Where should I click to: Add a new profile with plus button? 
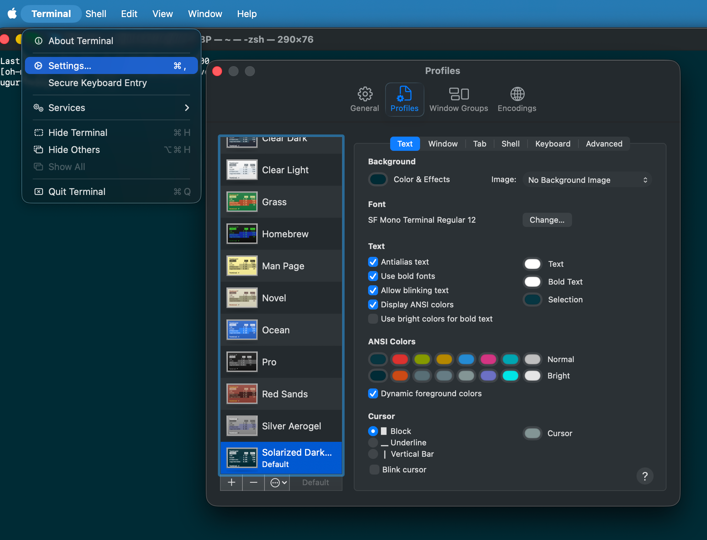[x=231, y=482]
